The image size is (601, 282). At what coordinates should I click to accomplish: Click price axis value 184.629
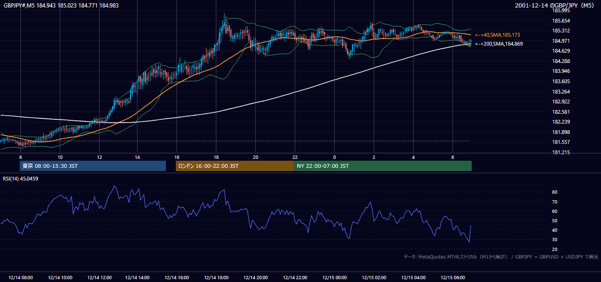[561, 51]
